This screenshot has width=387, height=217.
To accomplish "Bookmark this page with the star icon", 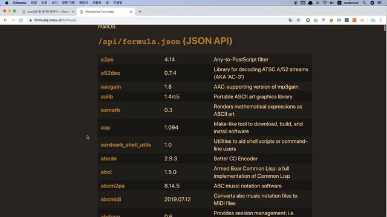I will coord(298,20).
